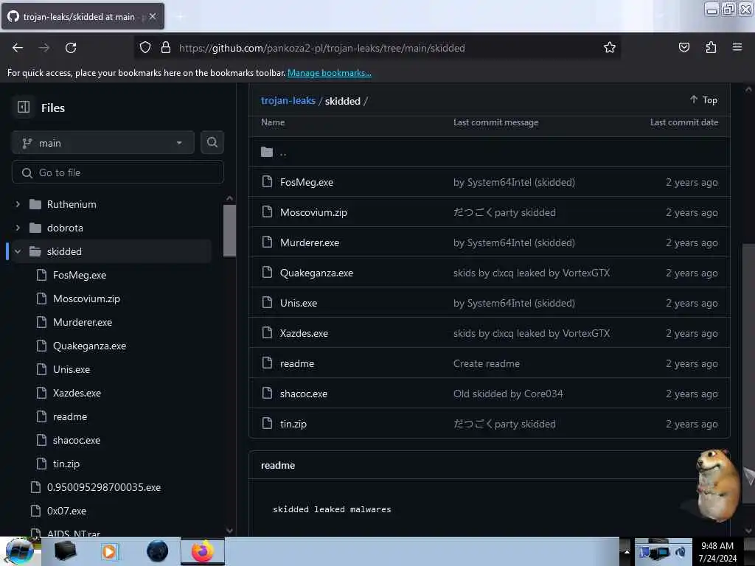Select Murderer.exe in the sidebar tree
The image size is (755, 566).
pyautogui.click(x=83, y=322)
